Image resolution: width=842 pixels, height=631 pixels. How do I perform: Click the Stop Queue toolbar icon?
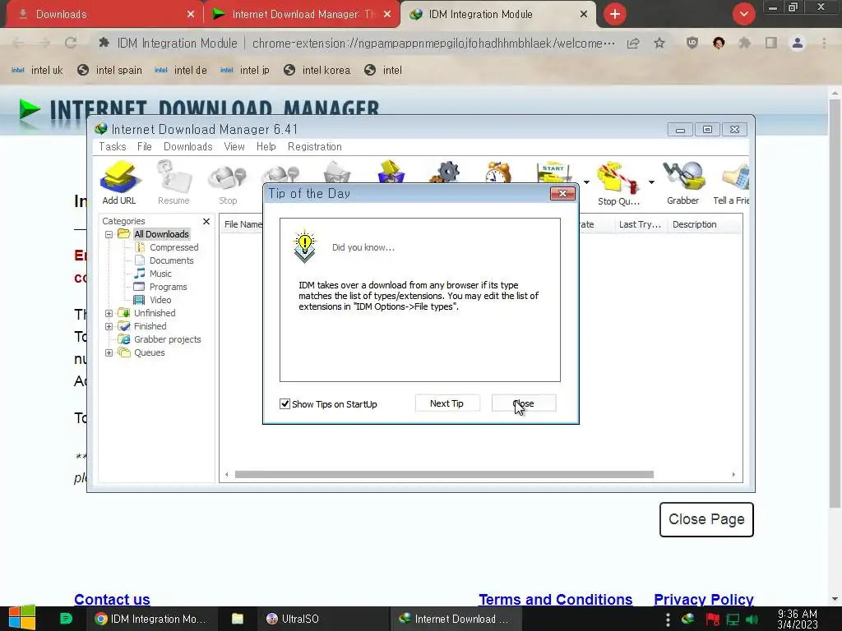618,183
